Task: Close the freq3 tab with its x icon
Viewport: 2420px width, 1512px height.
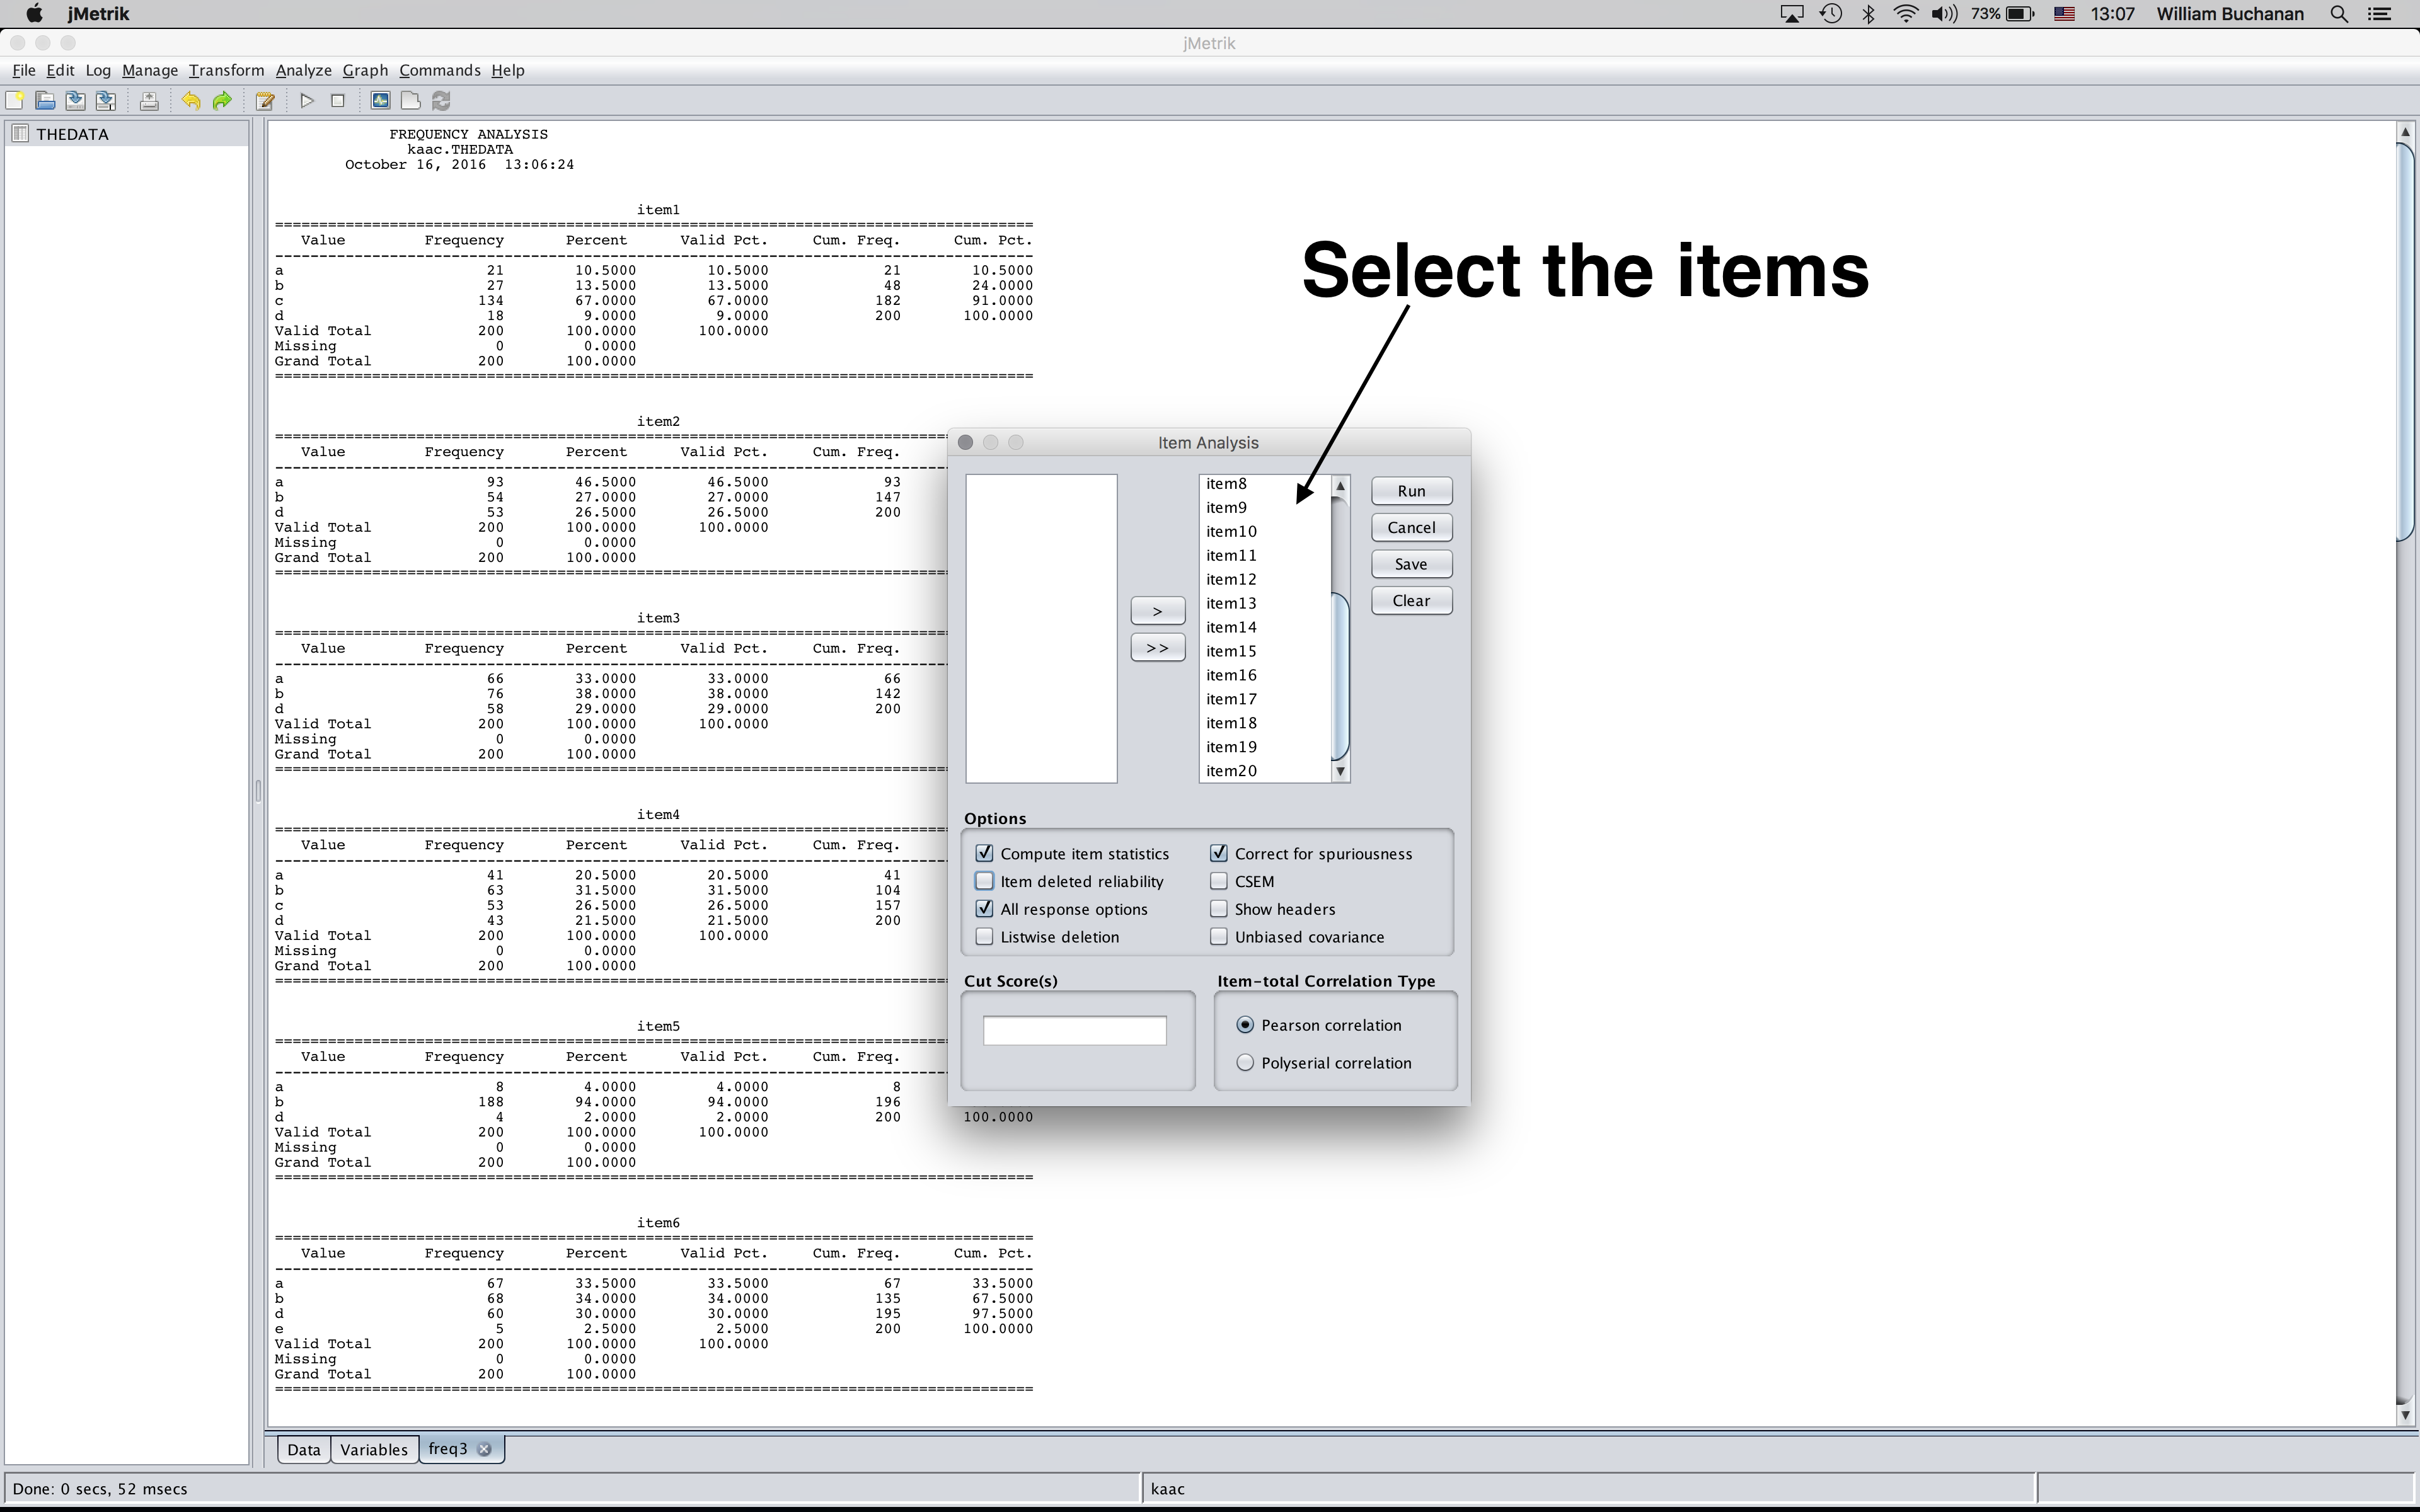Action: 484,1449
